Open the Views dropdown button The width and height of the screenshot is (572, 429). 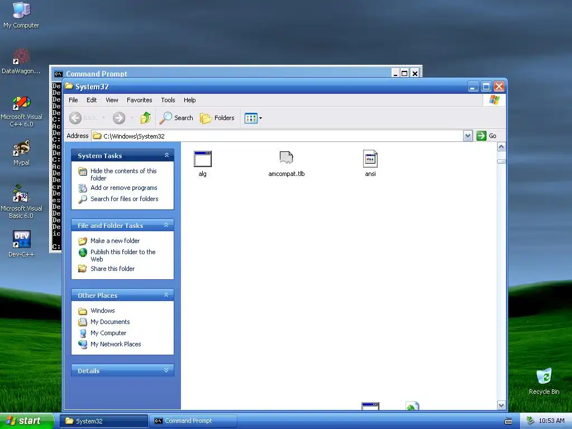(x=253, y=118)
